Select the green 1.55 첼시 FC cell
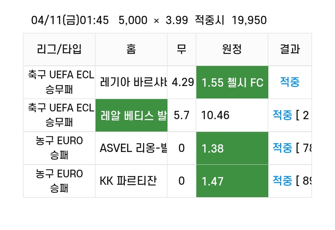Screen dimensions: 335x230 pos(232,82)
